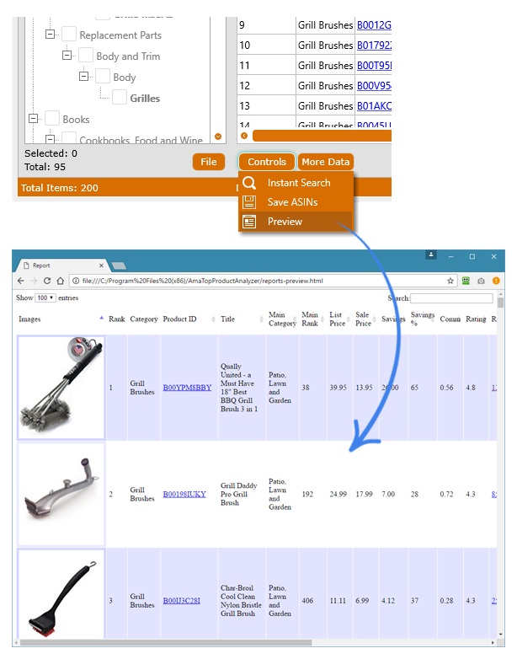Viewport: 517px width, 659px height.
Task: Click the Grill Daddy brush thumbnail
Action: pyautogui.click(x=61, y=494)
